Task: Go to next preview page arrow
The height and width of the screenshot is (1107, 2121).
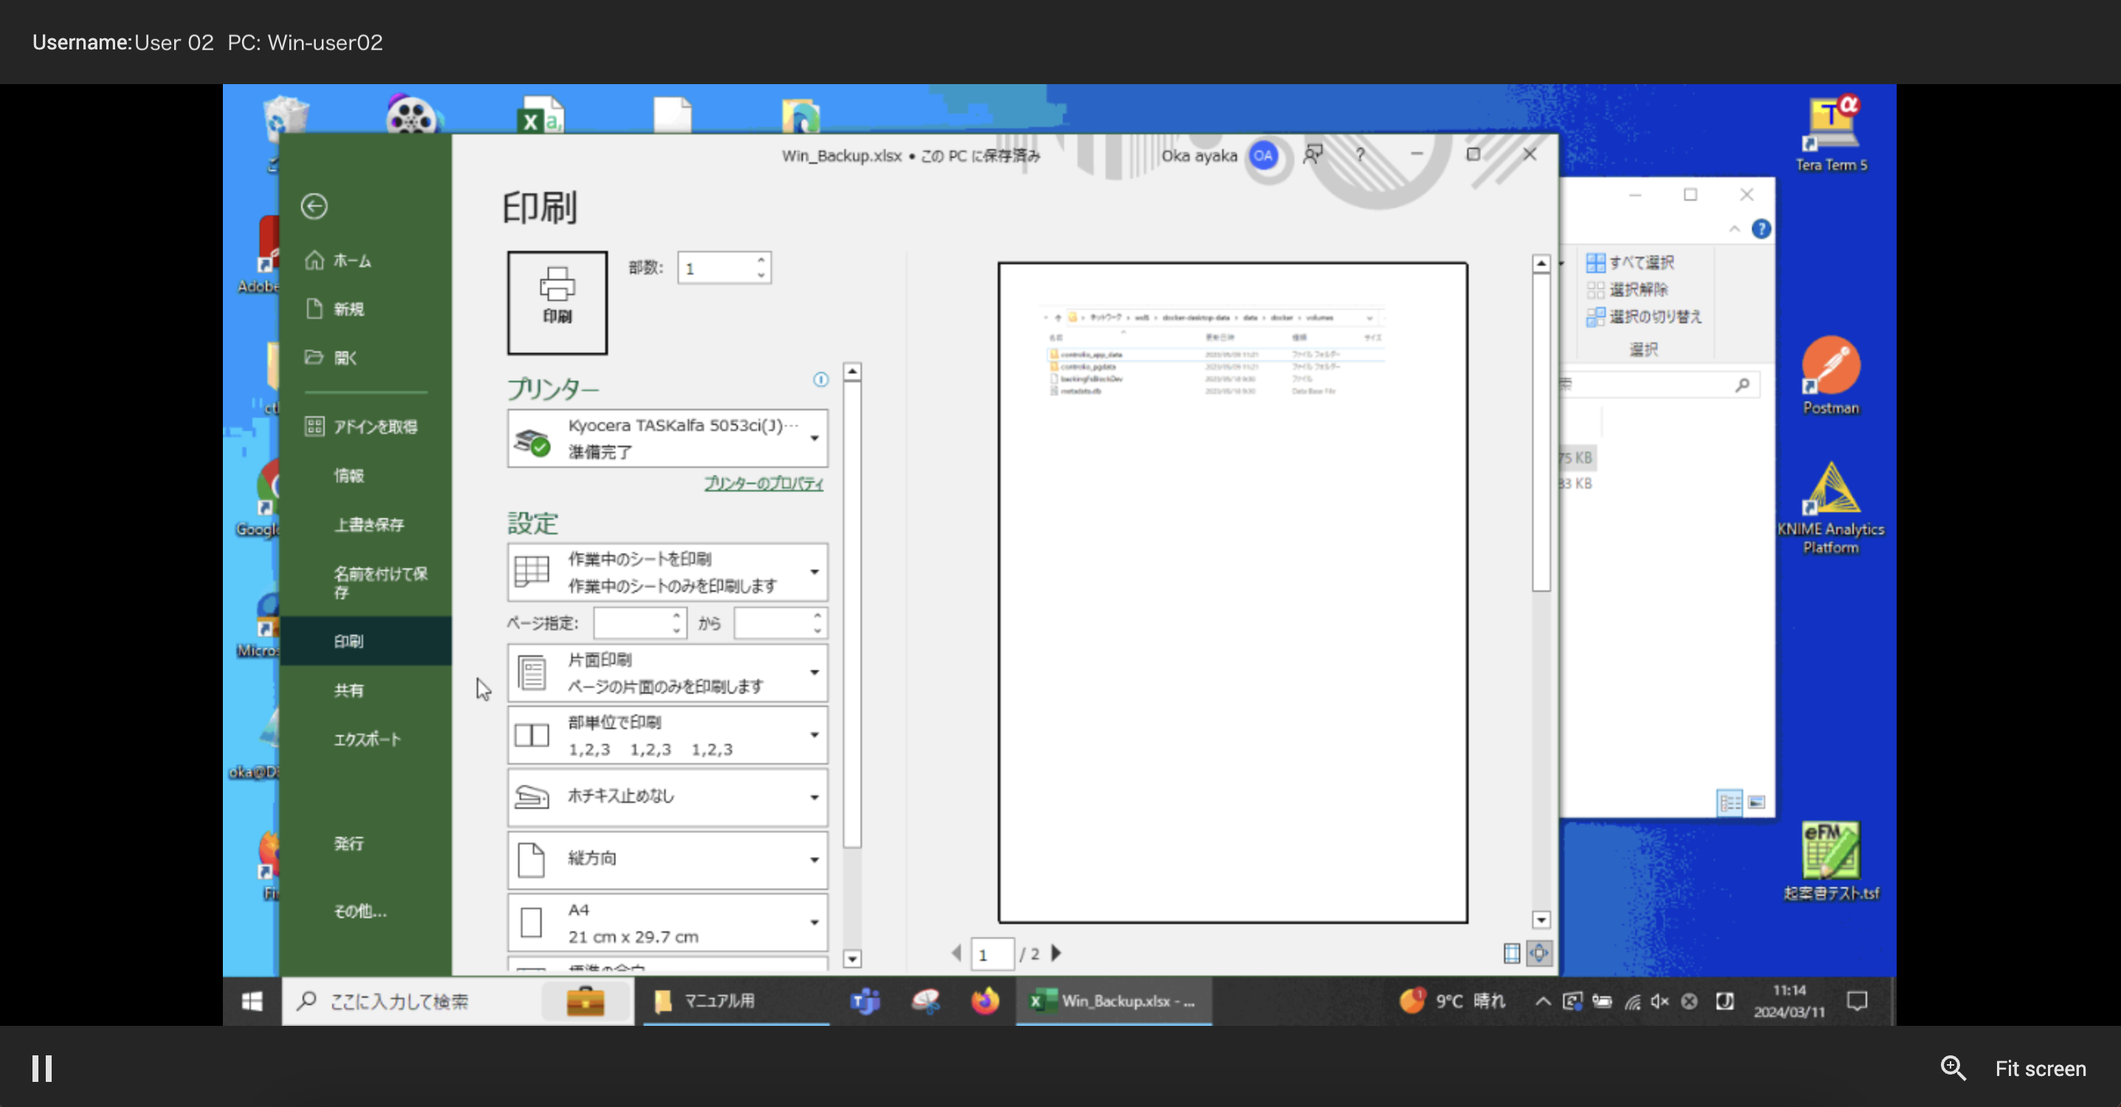Action: (1056, 953)
